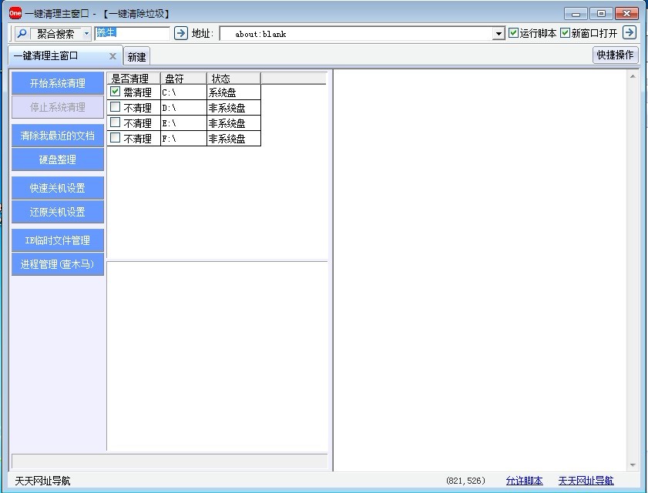Check the D:\ drive cleanup checkbox
Viewport: 648px width, 493px height.
coord(116,107)
